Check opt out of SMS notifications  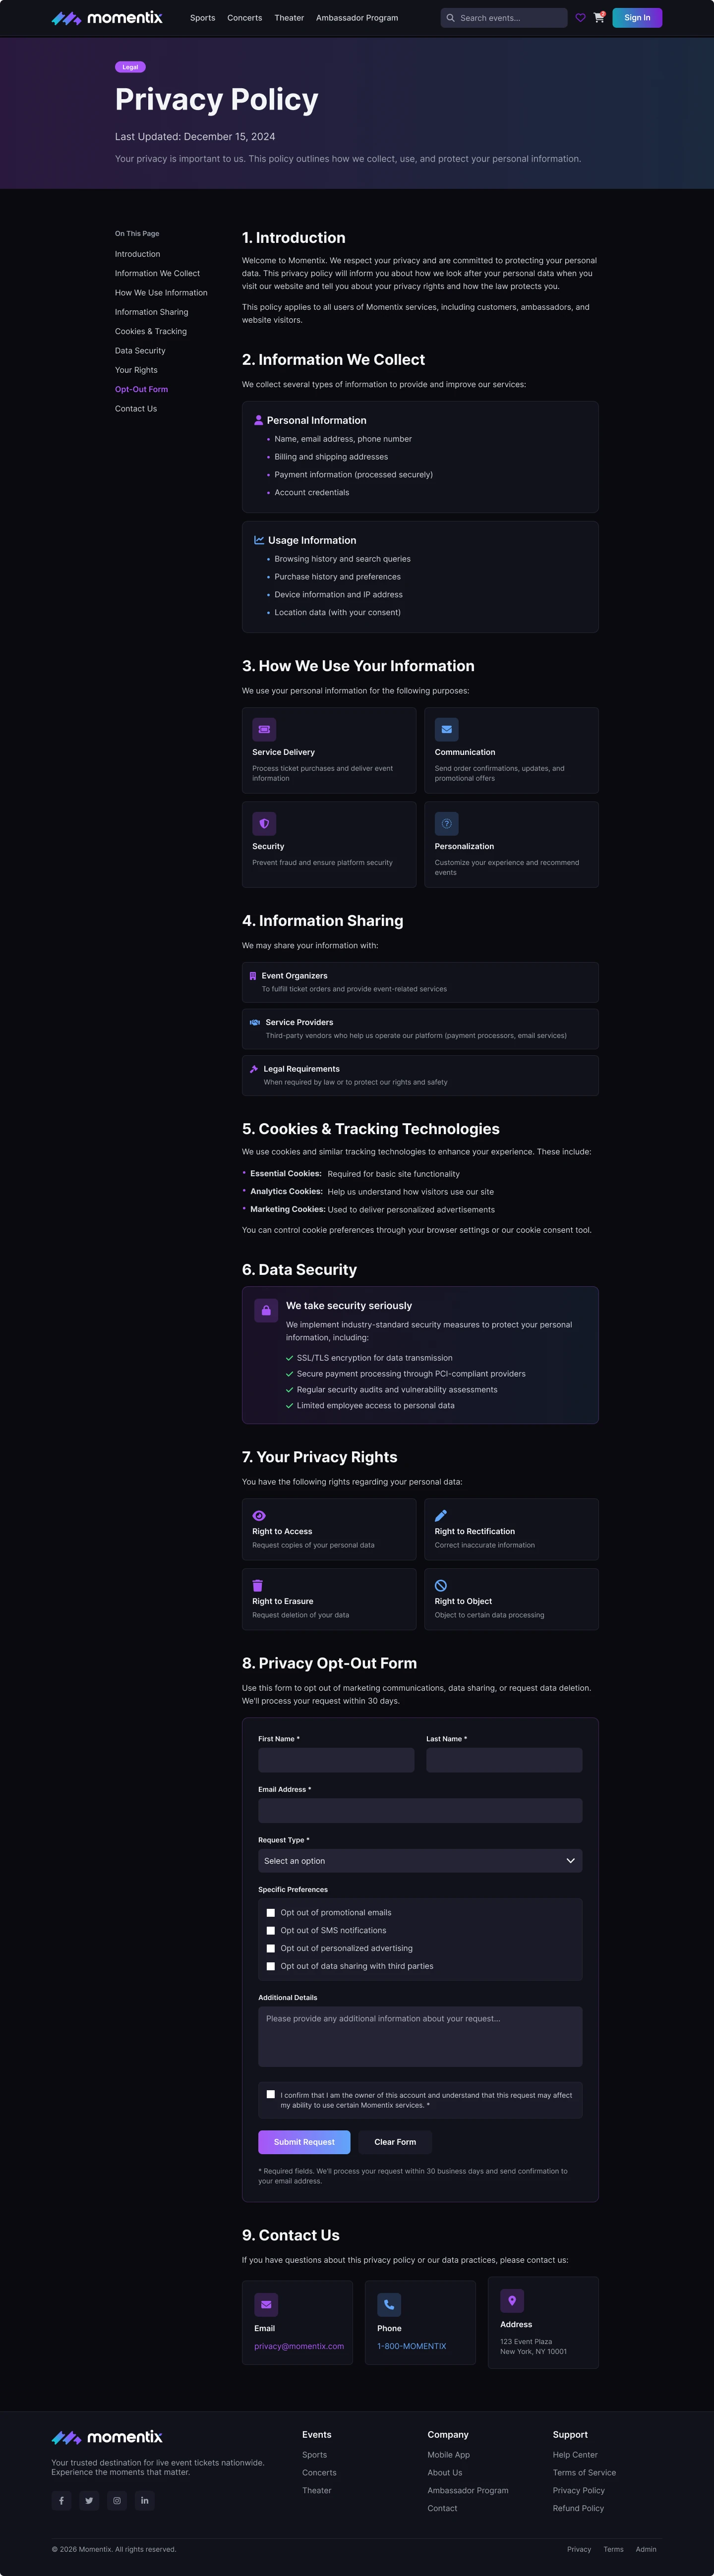tap(270, 1930)
